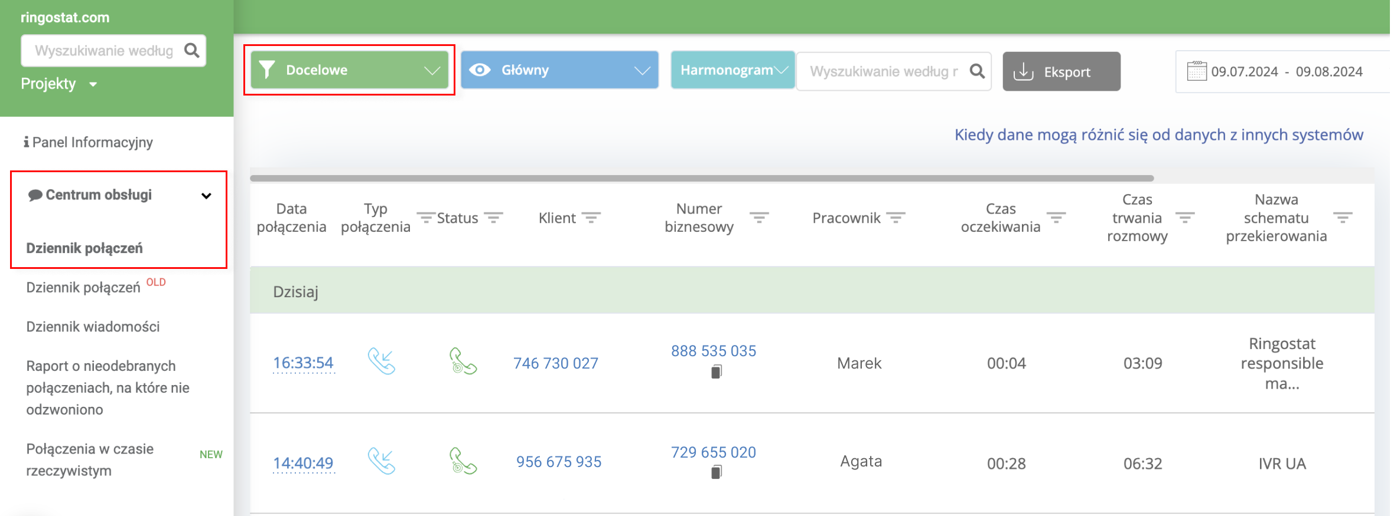Viewport: 1397px width, 516px height.
Task: Click incoming call icon in 14:40:49 row
Action: tap(382, 461)
